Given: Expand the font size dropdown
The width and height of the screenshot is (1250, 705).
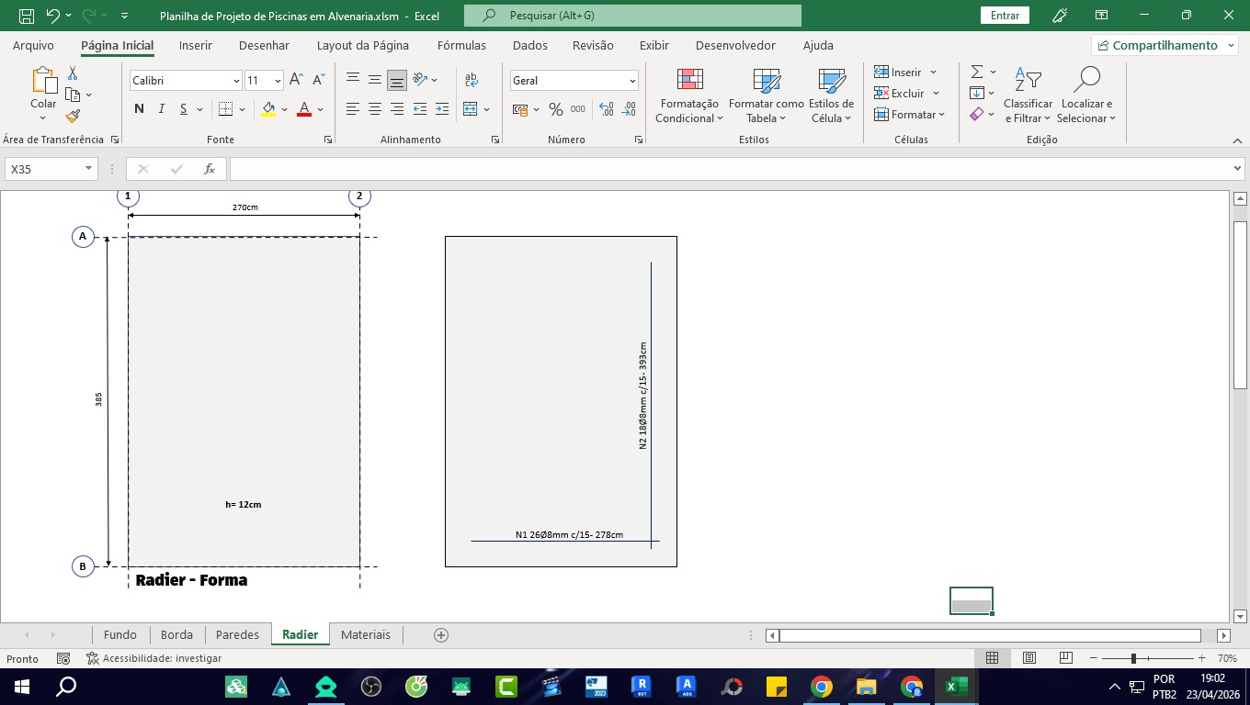Looking at the screenshot, I should click(x=278, y=81).
